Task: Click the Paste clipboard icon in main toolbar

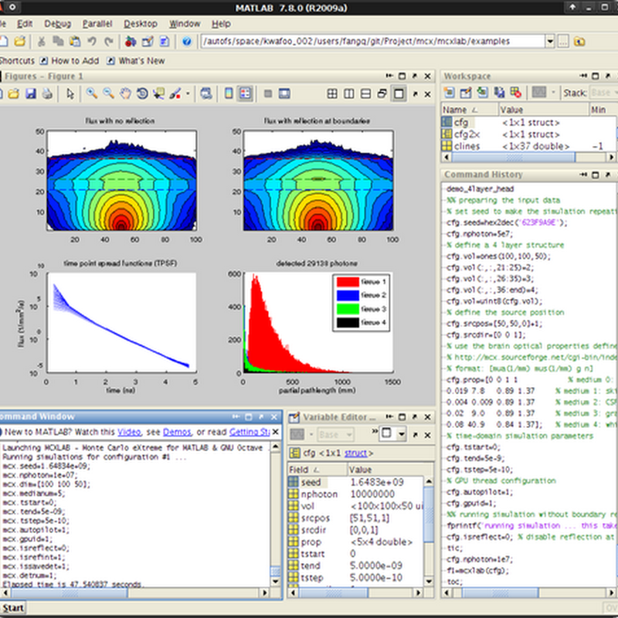Action: pyautogui.click(x=75, y=41)
